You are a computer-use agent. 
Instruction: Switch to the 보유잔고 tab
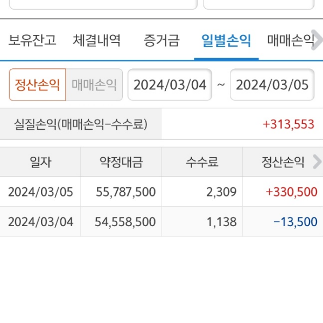32,40
